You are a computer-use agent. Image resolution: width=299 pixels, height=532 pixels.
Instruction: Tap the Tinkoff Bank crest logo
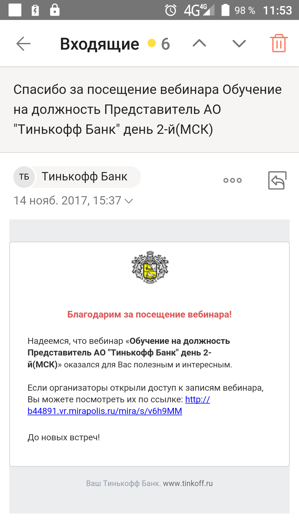click(x=150, y=267)
